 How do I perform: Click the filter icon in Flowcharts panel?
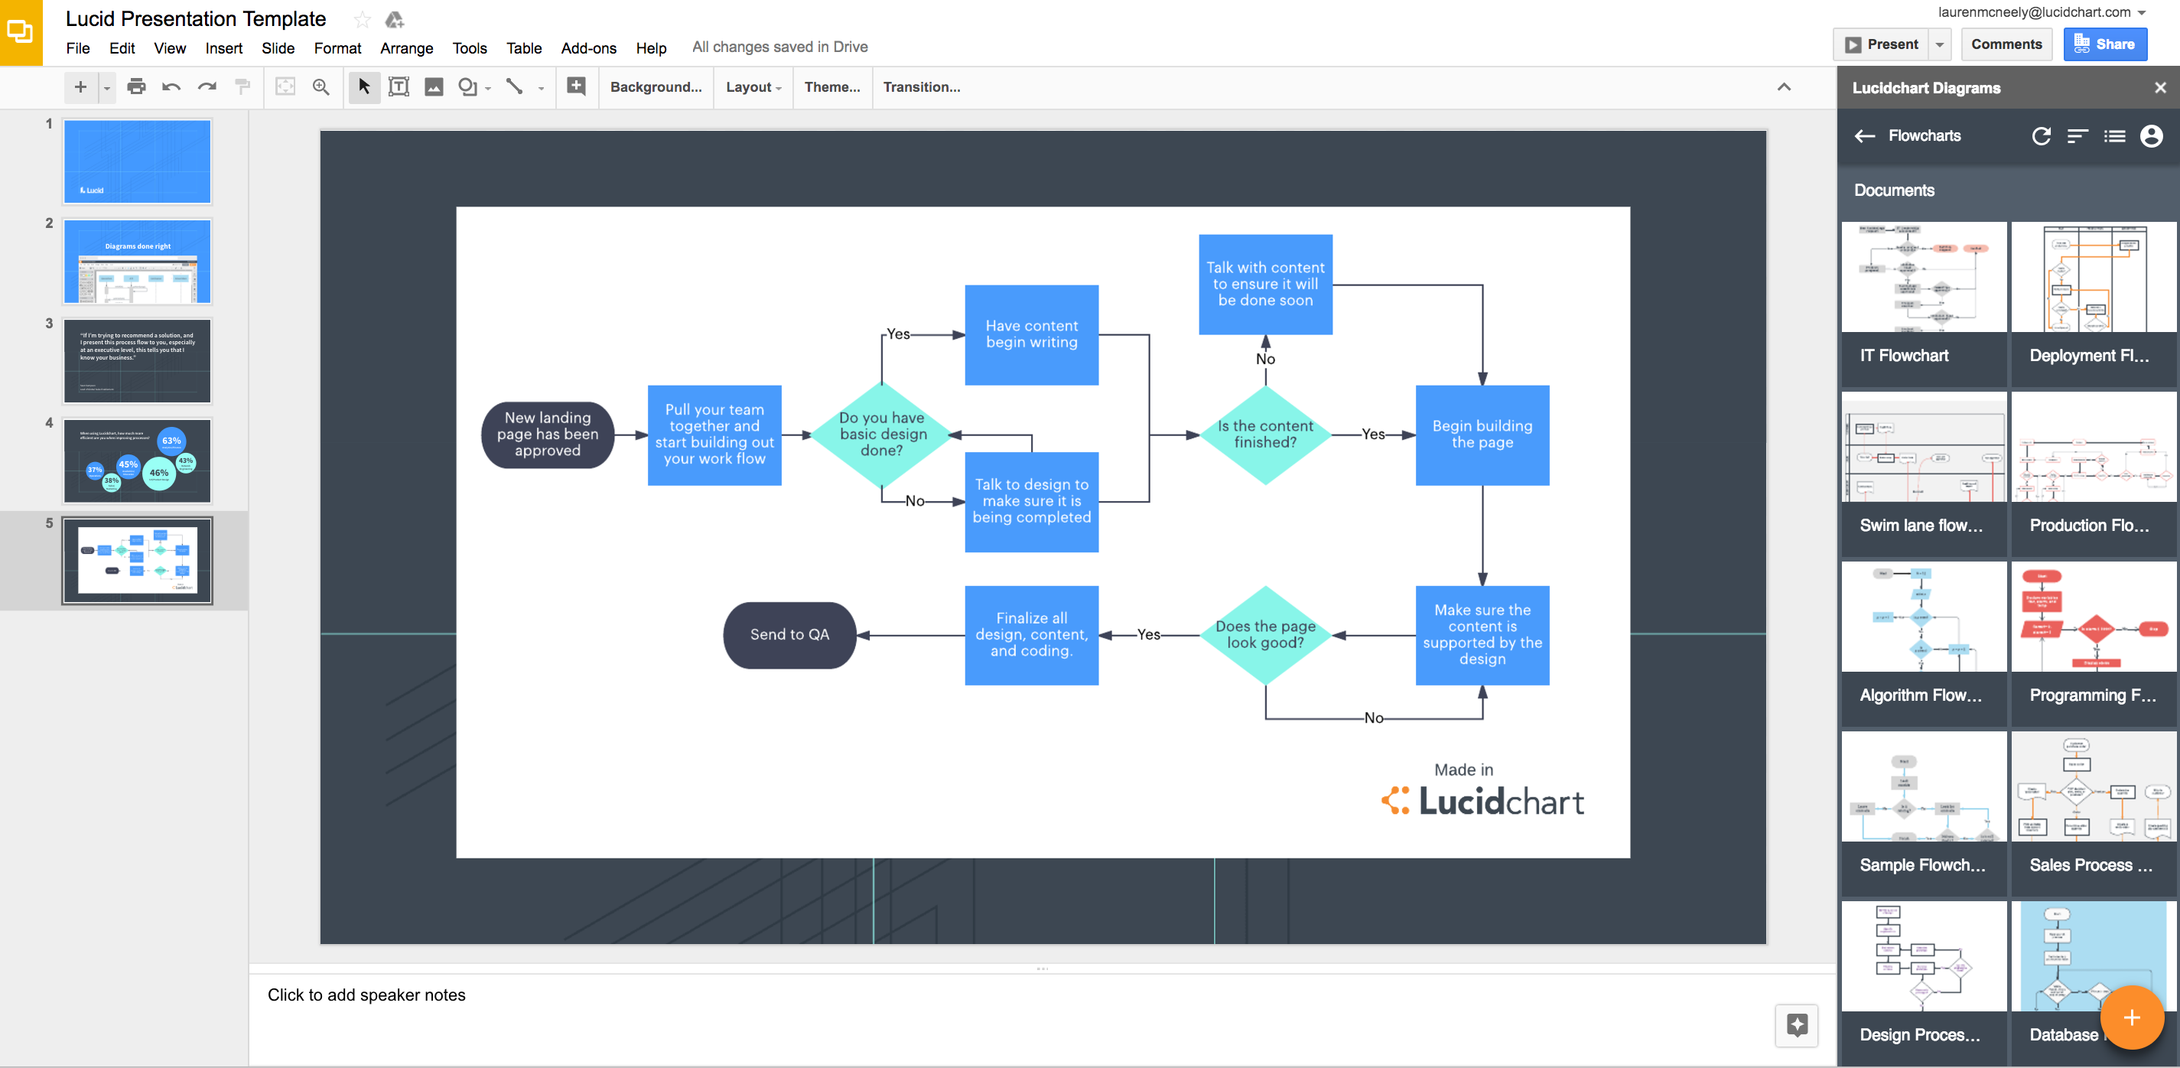point(2080,136)
